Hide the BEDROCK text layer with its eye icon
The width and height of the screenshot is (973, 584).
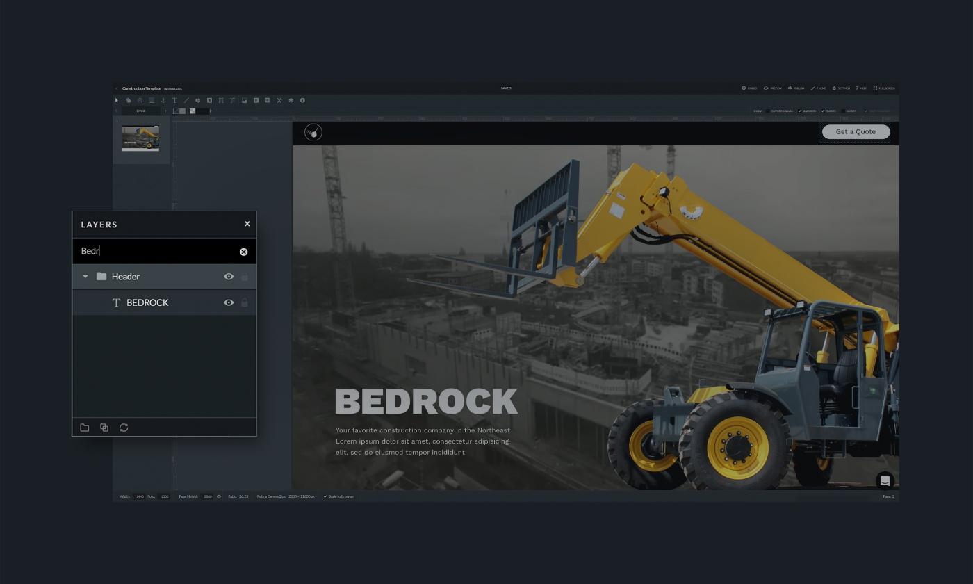point(229,302)
